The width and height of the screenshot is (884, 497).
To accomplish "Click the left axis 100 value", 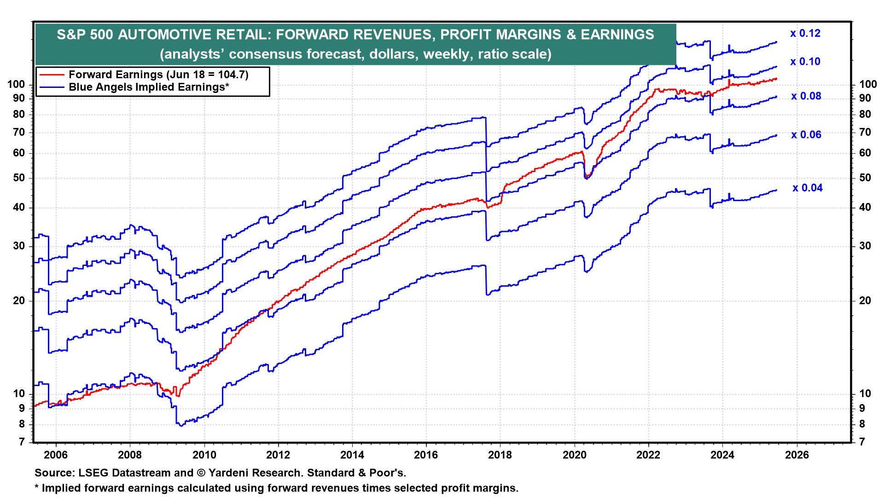I will pyautogui.click(x=17, y=84).
